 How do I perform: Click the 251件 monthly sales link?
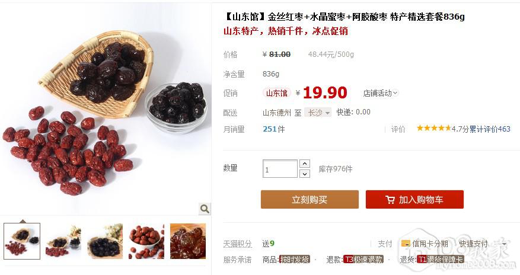tap(273, 129)
